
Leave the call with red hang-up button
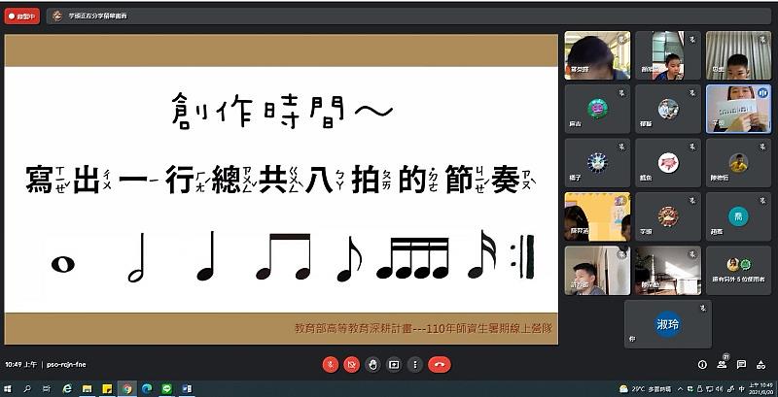[440, 365]
